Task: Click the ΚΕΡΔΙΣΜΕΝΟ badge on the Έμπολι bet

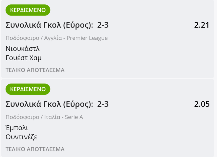Action: pyautogui.click(x=28, y=89)
